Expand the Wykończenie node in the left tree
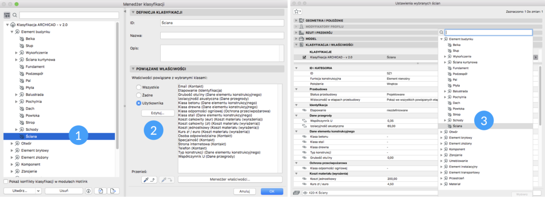The image size is (545, 197). [16, 53]
